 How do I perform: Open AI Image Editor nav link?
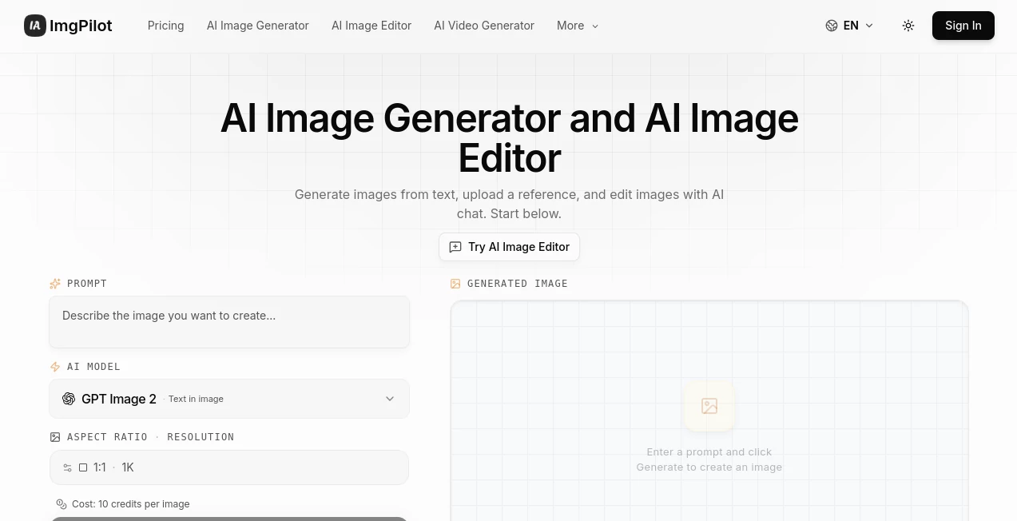371,26
